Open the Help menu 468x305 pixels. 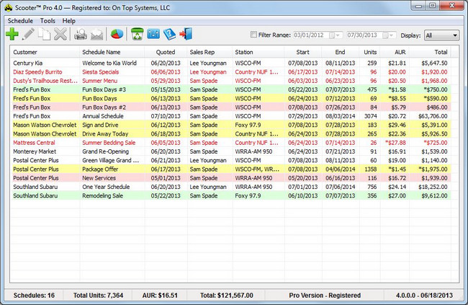(x=69, y=21)
